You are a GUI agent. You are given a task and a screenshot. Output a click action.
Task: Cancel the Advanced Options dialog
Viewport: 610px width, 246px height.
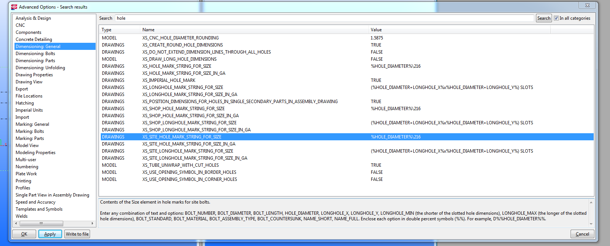[x=582, y=234]
